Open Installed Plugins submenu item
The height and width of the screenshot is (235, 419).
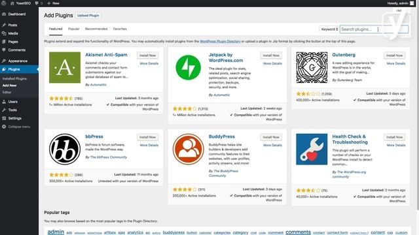click(14, 78)
